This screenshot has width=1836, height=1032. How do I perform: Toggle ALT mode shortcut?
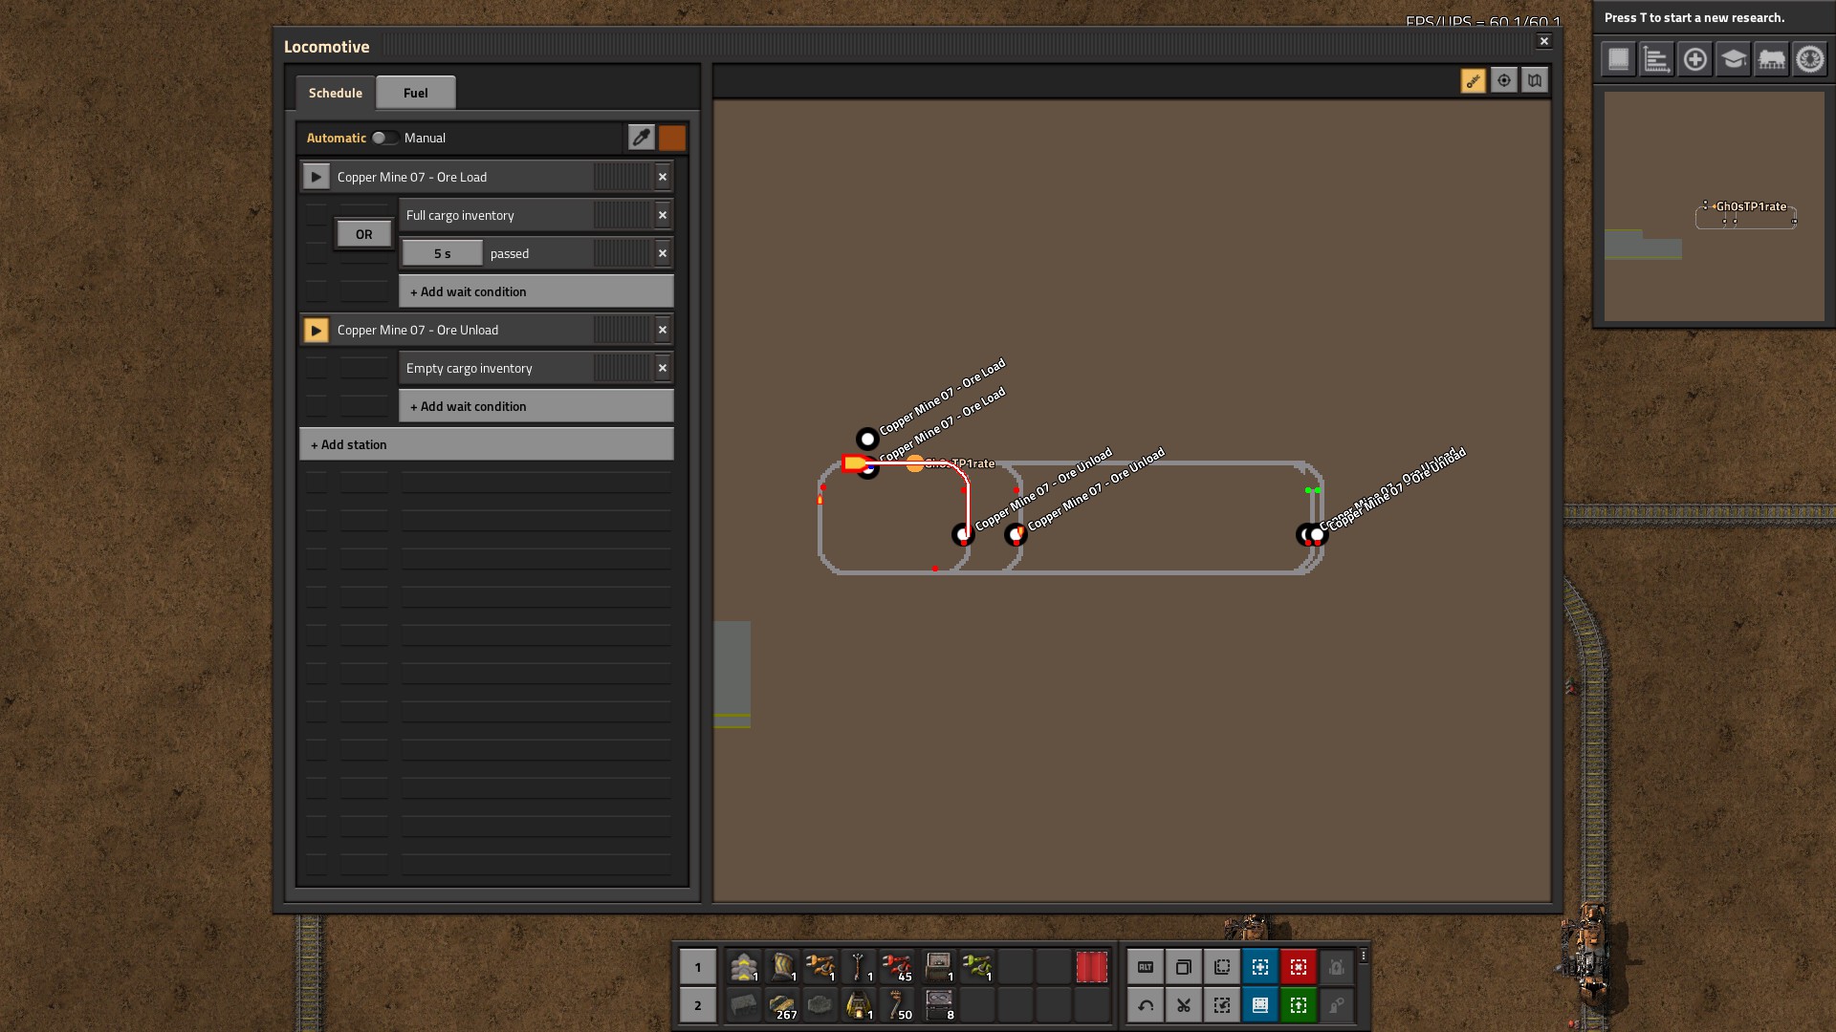(1146, 967)
